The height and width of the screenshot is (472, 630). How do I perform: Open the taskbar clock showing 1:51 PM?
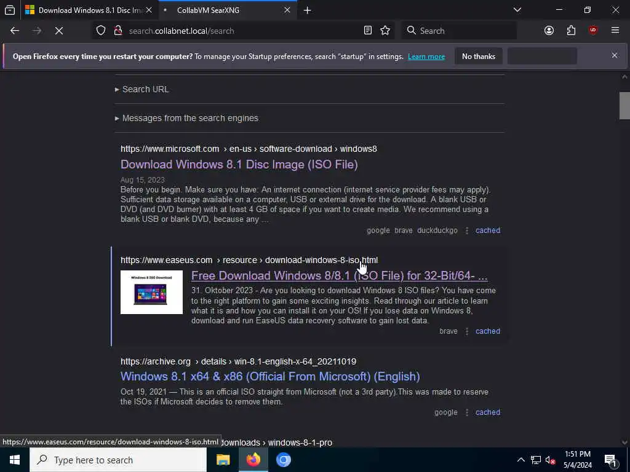[x=577, y=460]
